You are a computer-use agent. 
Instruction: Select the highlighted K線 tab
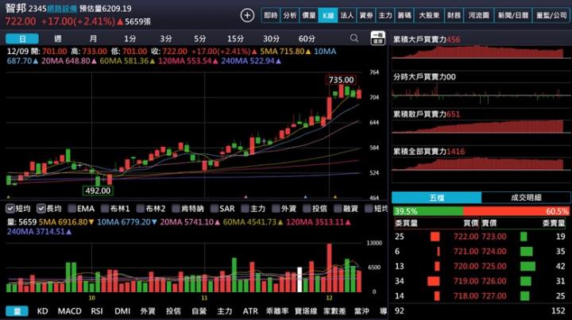[x=328, y=15]
